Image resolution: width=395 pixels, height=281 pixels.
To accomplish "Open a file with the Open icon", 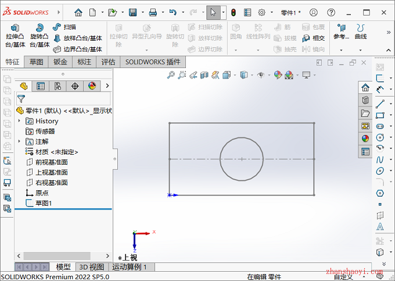I will (x=112, y=12).
